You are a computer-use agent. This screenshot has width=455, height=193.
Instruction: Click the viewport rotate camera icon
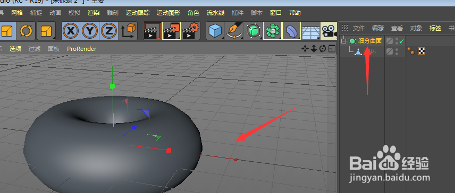[323, 49]
